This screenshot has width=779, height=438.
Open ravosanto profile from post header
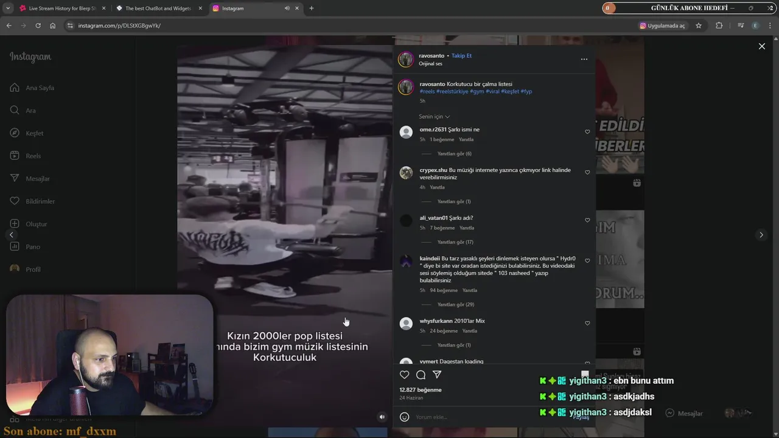click(x=431, y=55)
